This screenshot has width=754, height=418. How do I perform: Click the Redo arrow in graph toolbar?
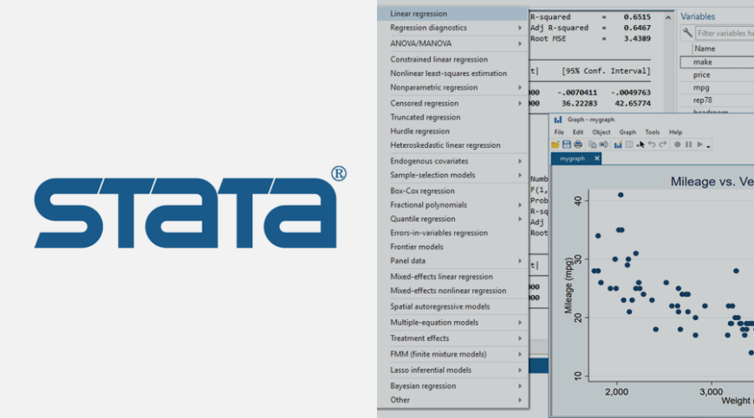663,144
